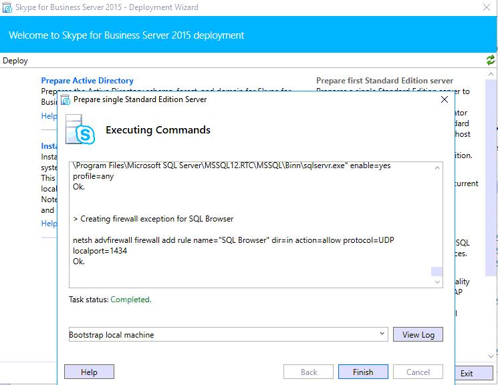Screen dimensions: 498x385
Task: Click the sqlservr.exe path line in log
Action: pyautogui.click(x=232, y=165)
